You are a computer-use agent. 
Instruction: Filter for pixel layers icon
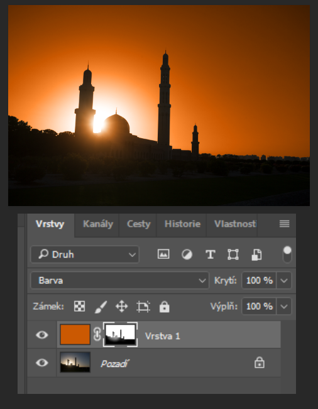(163, 254)
